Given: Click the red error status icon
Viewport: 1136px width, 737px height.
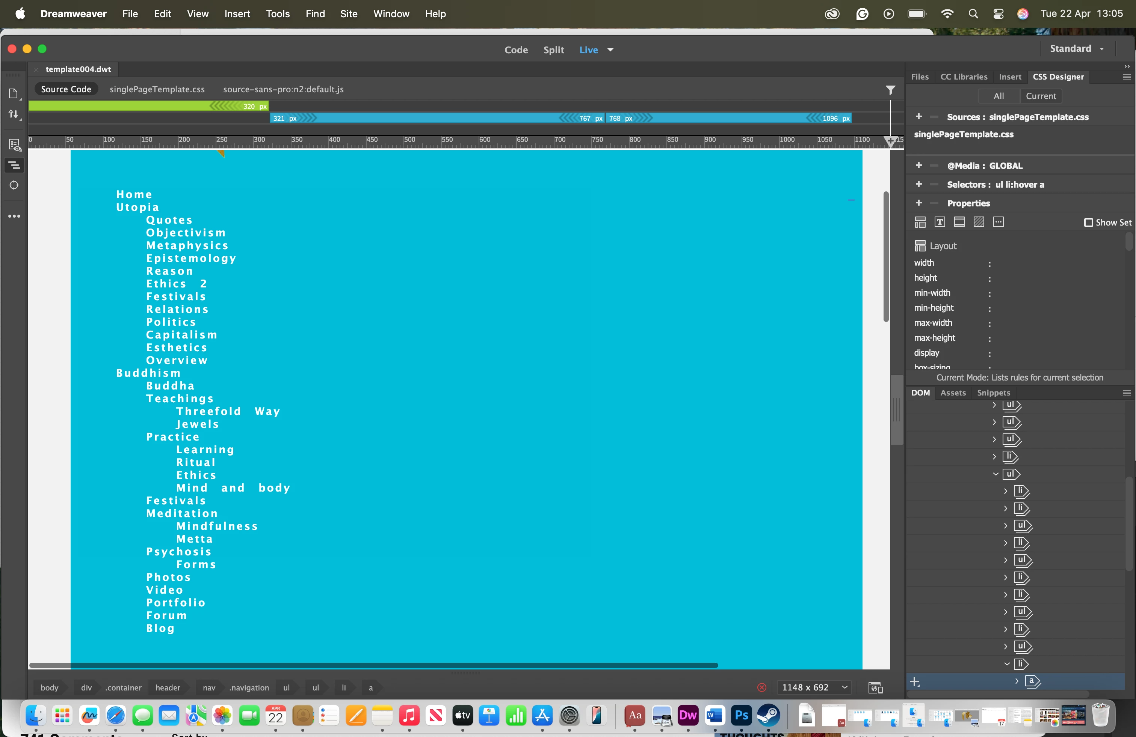Looking at the screenshot, I should [761, 687].
